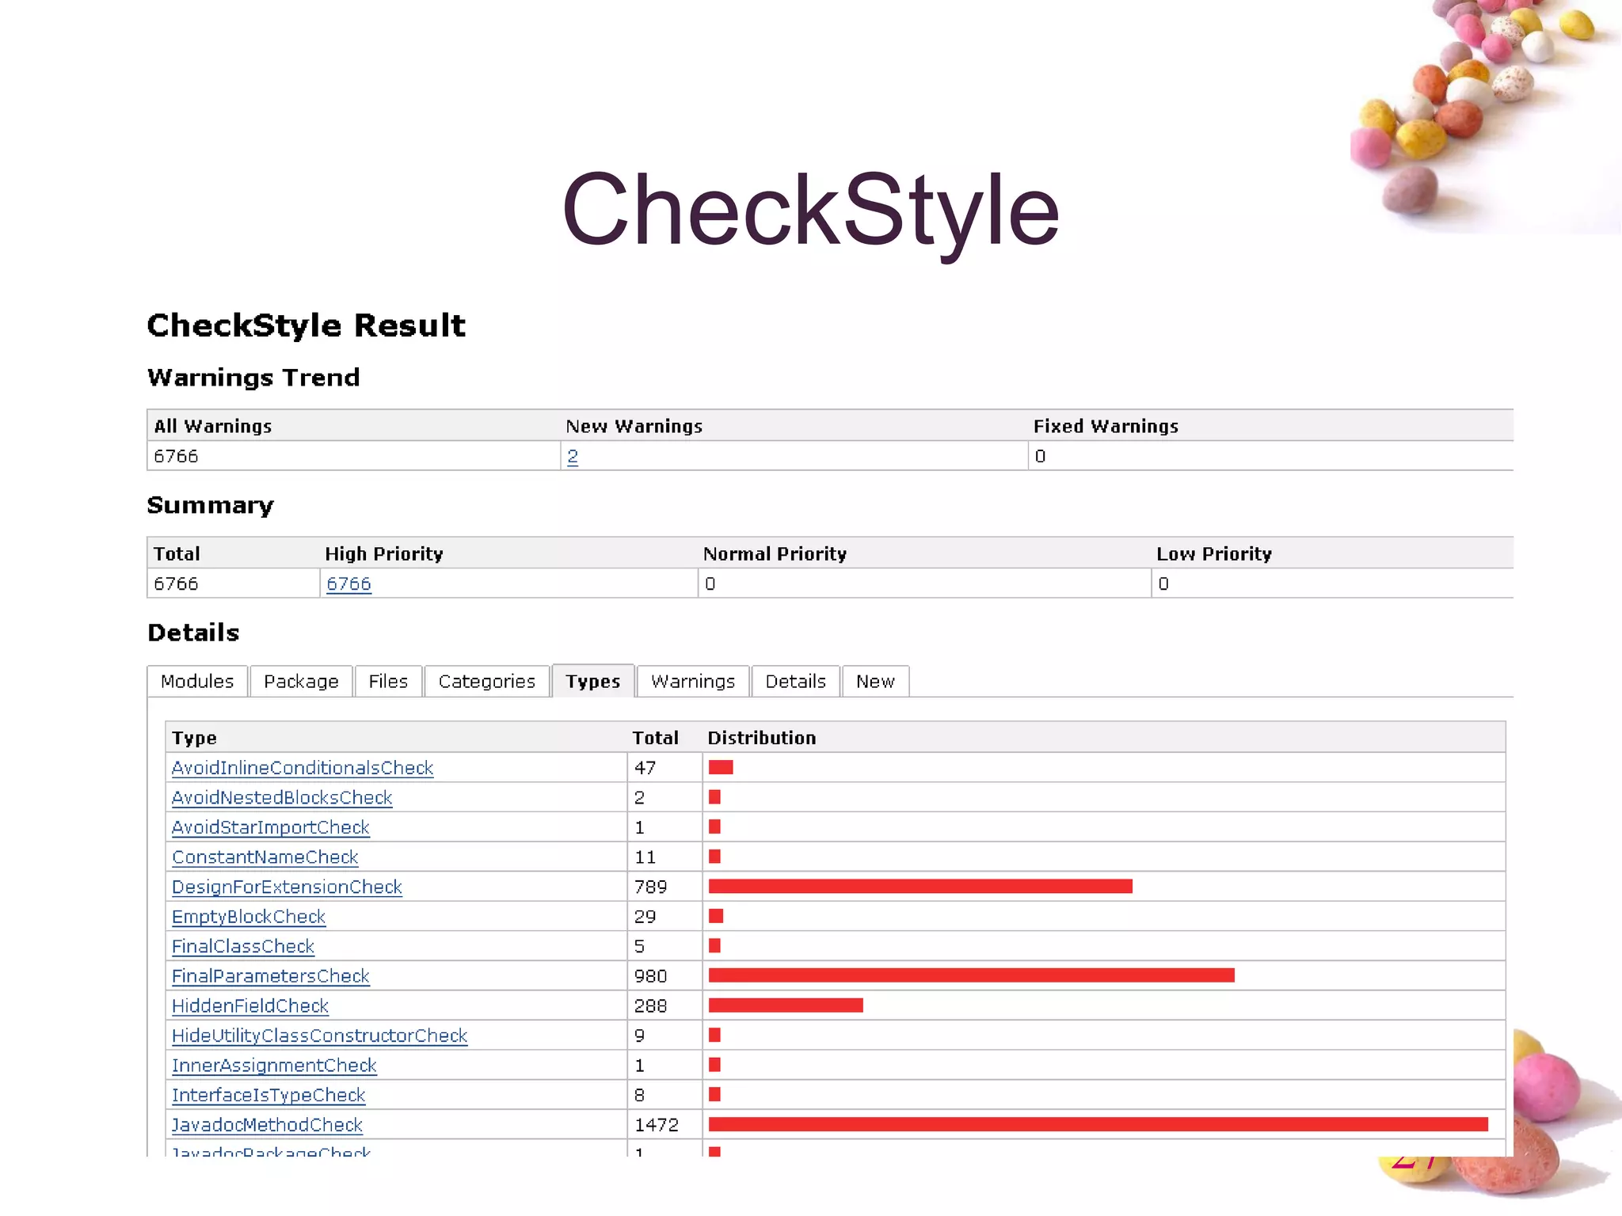Click the total value 29
This screenshot has width=1622, height=1216.
click(x=645, y=916)
